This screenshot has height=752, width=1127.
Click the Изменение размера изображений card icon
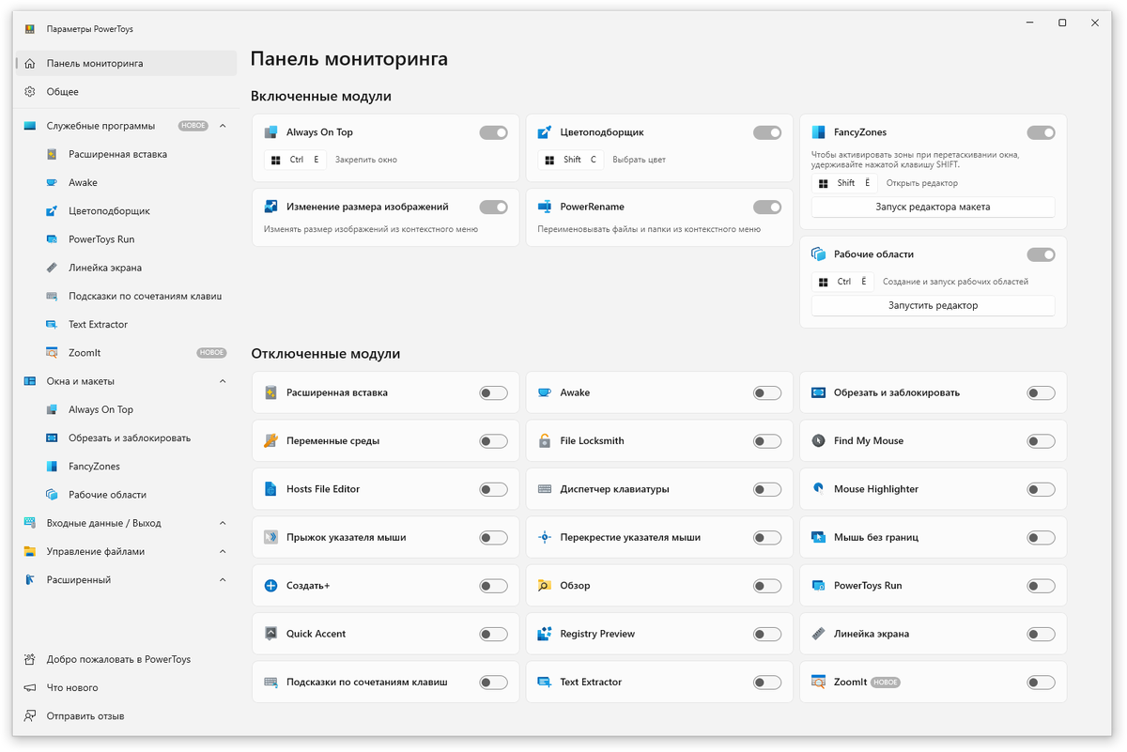pos(270,207)
